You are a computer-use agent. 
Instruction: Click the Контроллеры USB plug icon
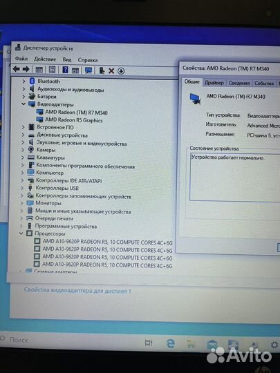30,188
